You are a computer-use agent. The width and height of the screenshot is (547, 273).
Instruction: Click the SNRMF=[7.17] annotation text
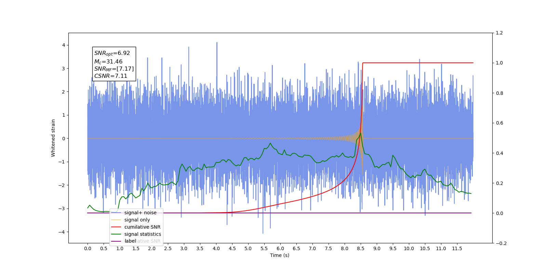pyautogui.click(x=114, y=69)
